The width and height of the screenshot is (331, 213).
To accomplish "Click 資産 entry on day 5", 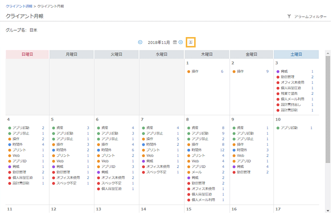I will click(63, 128).
